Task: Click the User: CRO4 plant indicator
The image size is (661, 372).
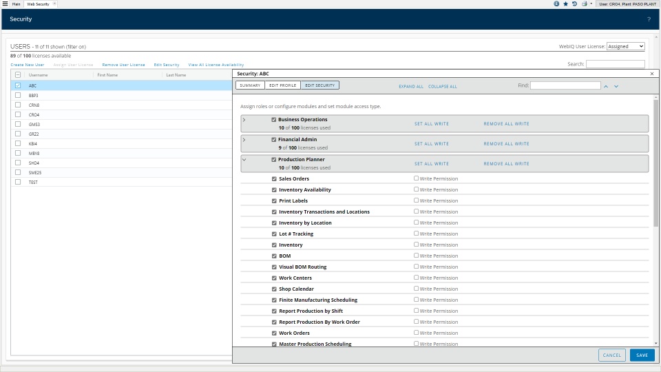Action: click(x=628, y=4)
